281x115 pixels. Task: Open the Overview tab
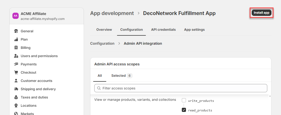tap(104, 29)
